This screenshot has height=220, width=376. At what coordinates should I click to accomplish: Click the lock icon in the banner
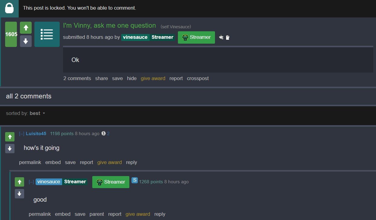tap(9, 8)
